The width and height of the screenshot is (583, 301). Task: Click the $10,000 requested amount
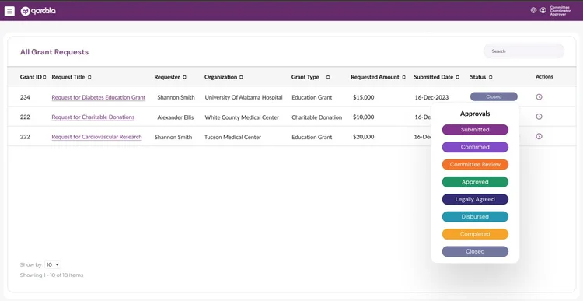[x=364, y=117]
